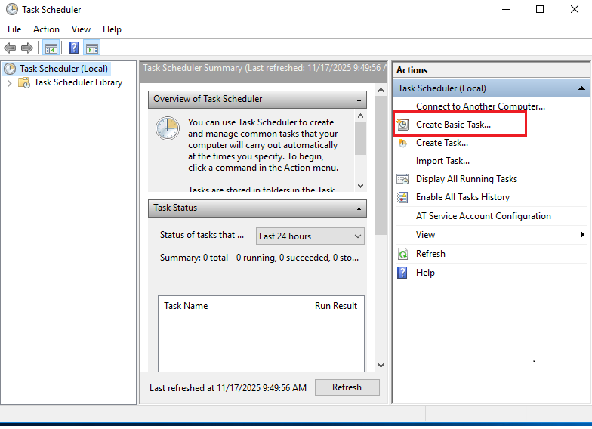Open the View menu in menu bar

pos(82,29)
